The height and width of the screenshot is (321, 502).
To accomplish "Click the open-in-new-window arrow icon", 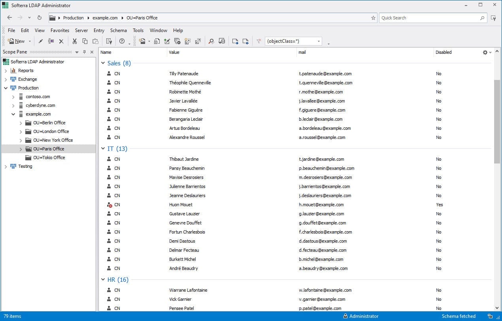I will tap(198, 41).
